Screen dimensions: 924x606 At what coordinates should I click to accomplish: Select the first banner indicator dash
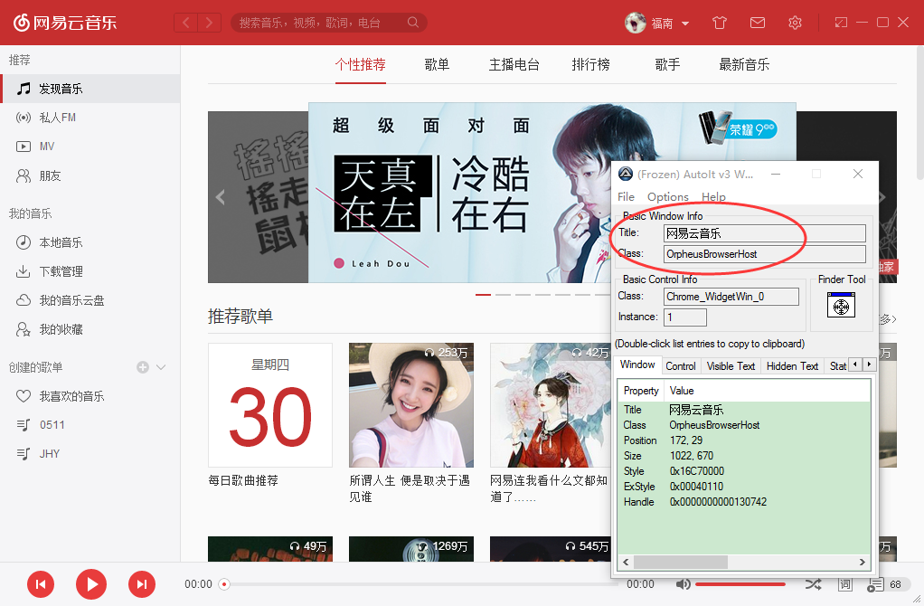[x=483, y=294]
